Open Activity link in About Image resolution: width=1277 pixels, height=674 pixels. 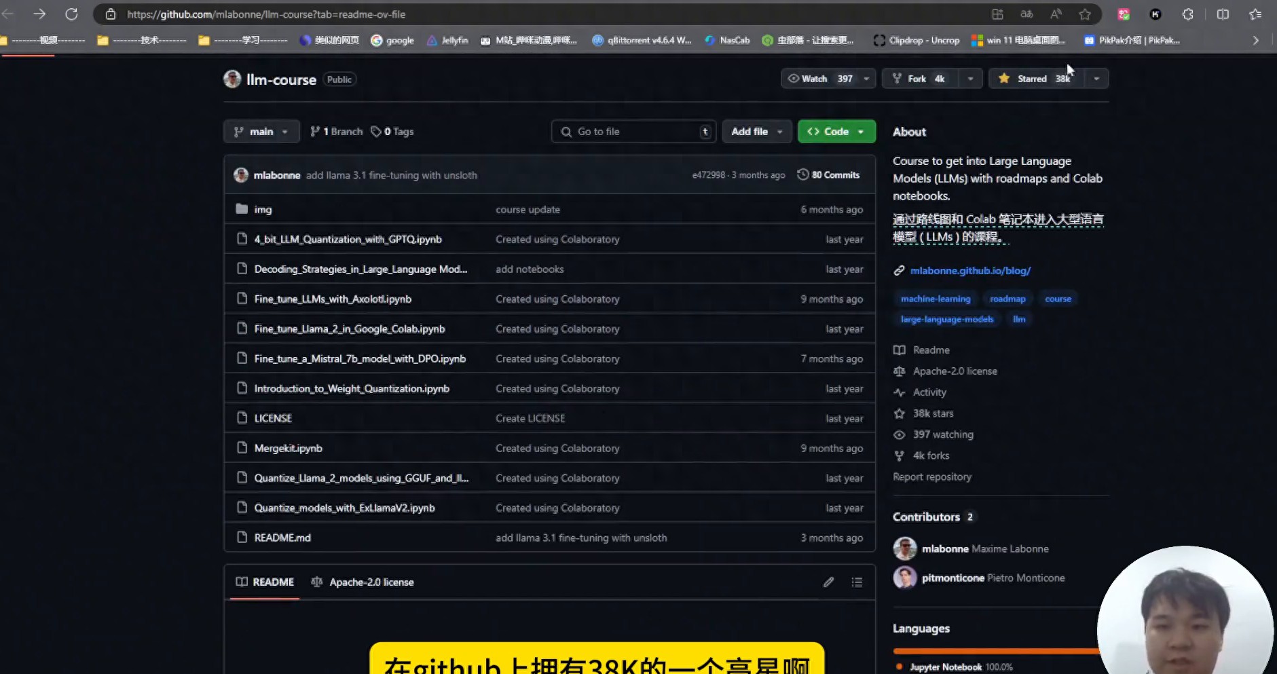pyautogui.click(x=929, y=392)
